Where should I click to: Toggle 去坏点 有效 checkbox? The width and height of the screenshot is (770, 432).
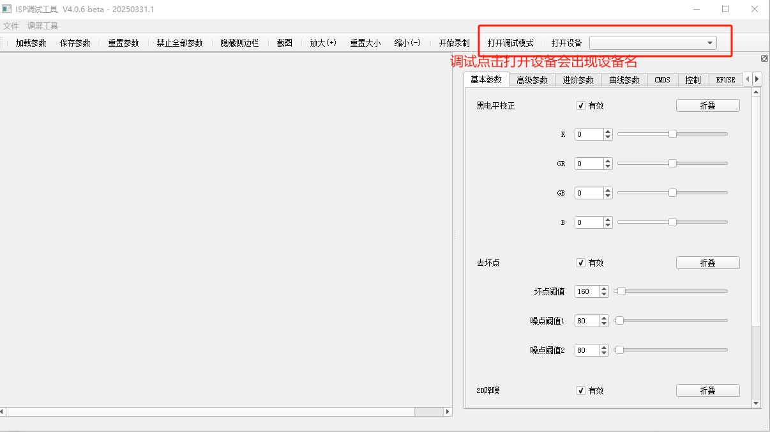point(581,263)
